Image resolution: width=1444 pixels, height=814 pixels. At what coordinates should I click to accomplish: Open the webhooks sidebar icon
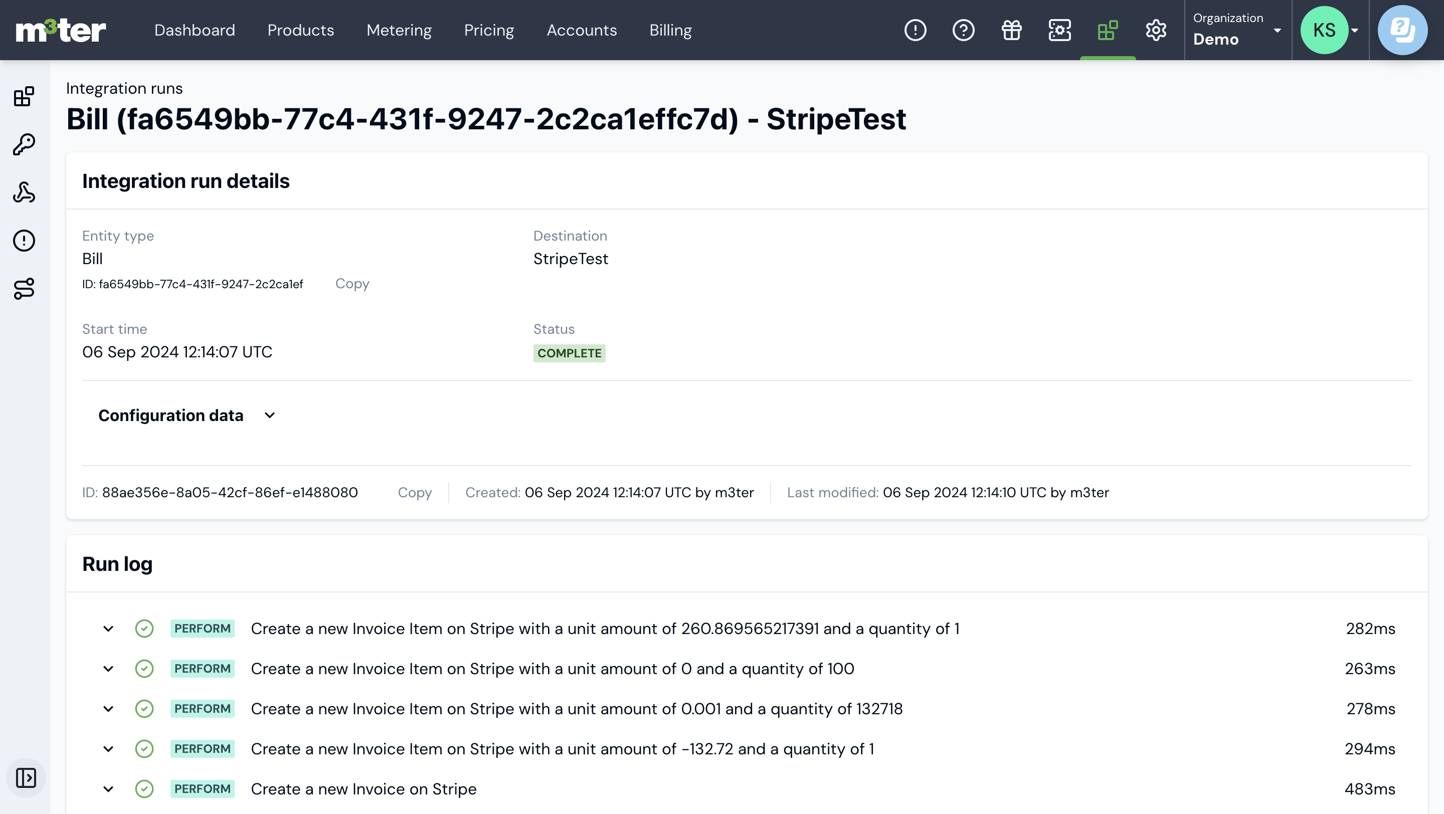(24, 192)
